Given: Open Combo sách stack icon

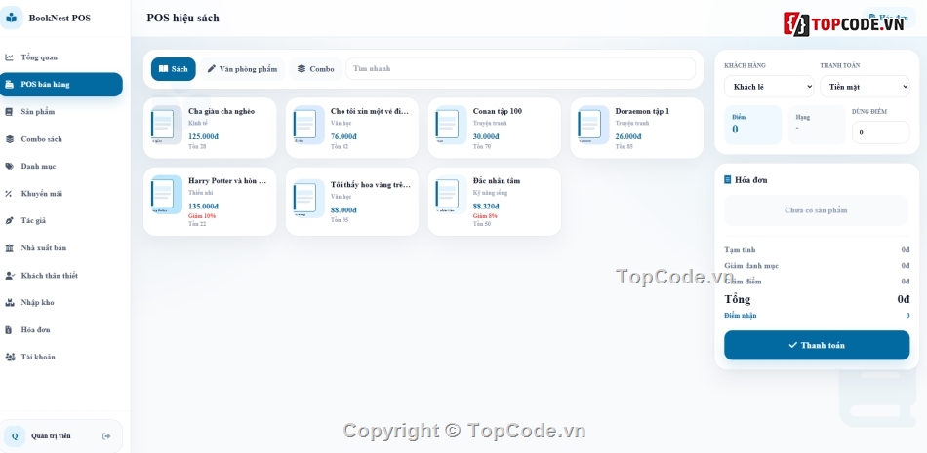Looking at the screenshot, I should click(x=10, y=139).
